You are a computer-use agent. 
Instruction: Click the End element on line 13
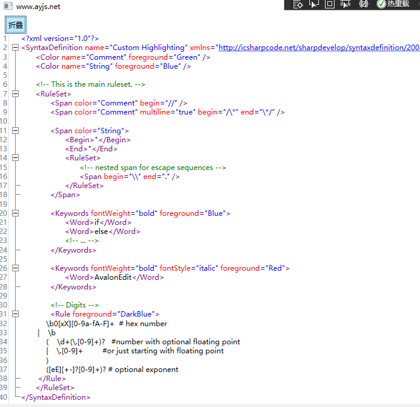(91, 149)
